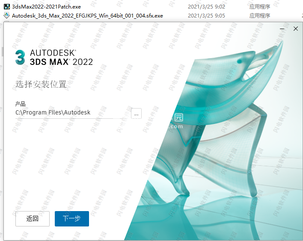Click date 2021/3/25 9:02 in file list
Screen dimensions: 303x241
pyautogui.click(x=206, y=7)
